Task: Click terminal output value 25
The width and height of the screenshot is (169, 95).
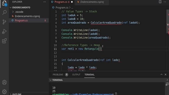Action: 54,91
